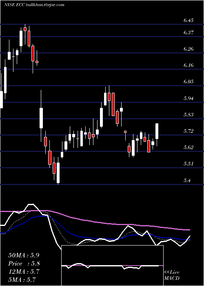The height and width of the screenshot is (286, 204).
Task: Click the 5.4 price level label
Action: (187, 181)
